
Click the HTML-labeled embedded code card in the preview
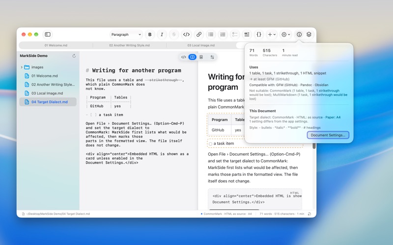(x=255, y=199)
